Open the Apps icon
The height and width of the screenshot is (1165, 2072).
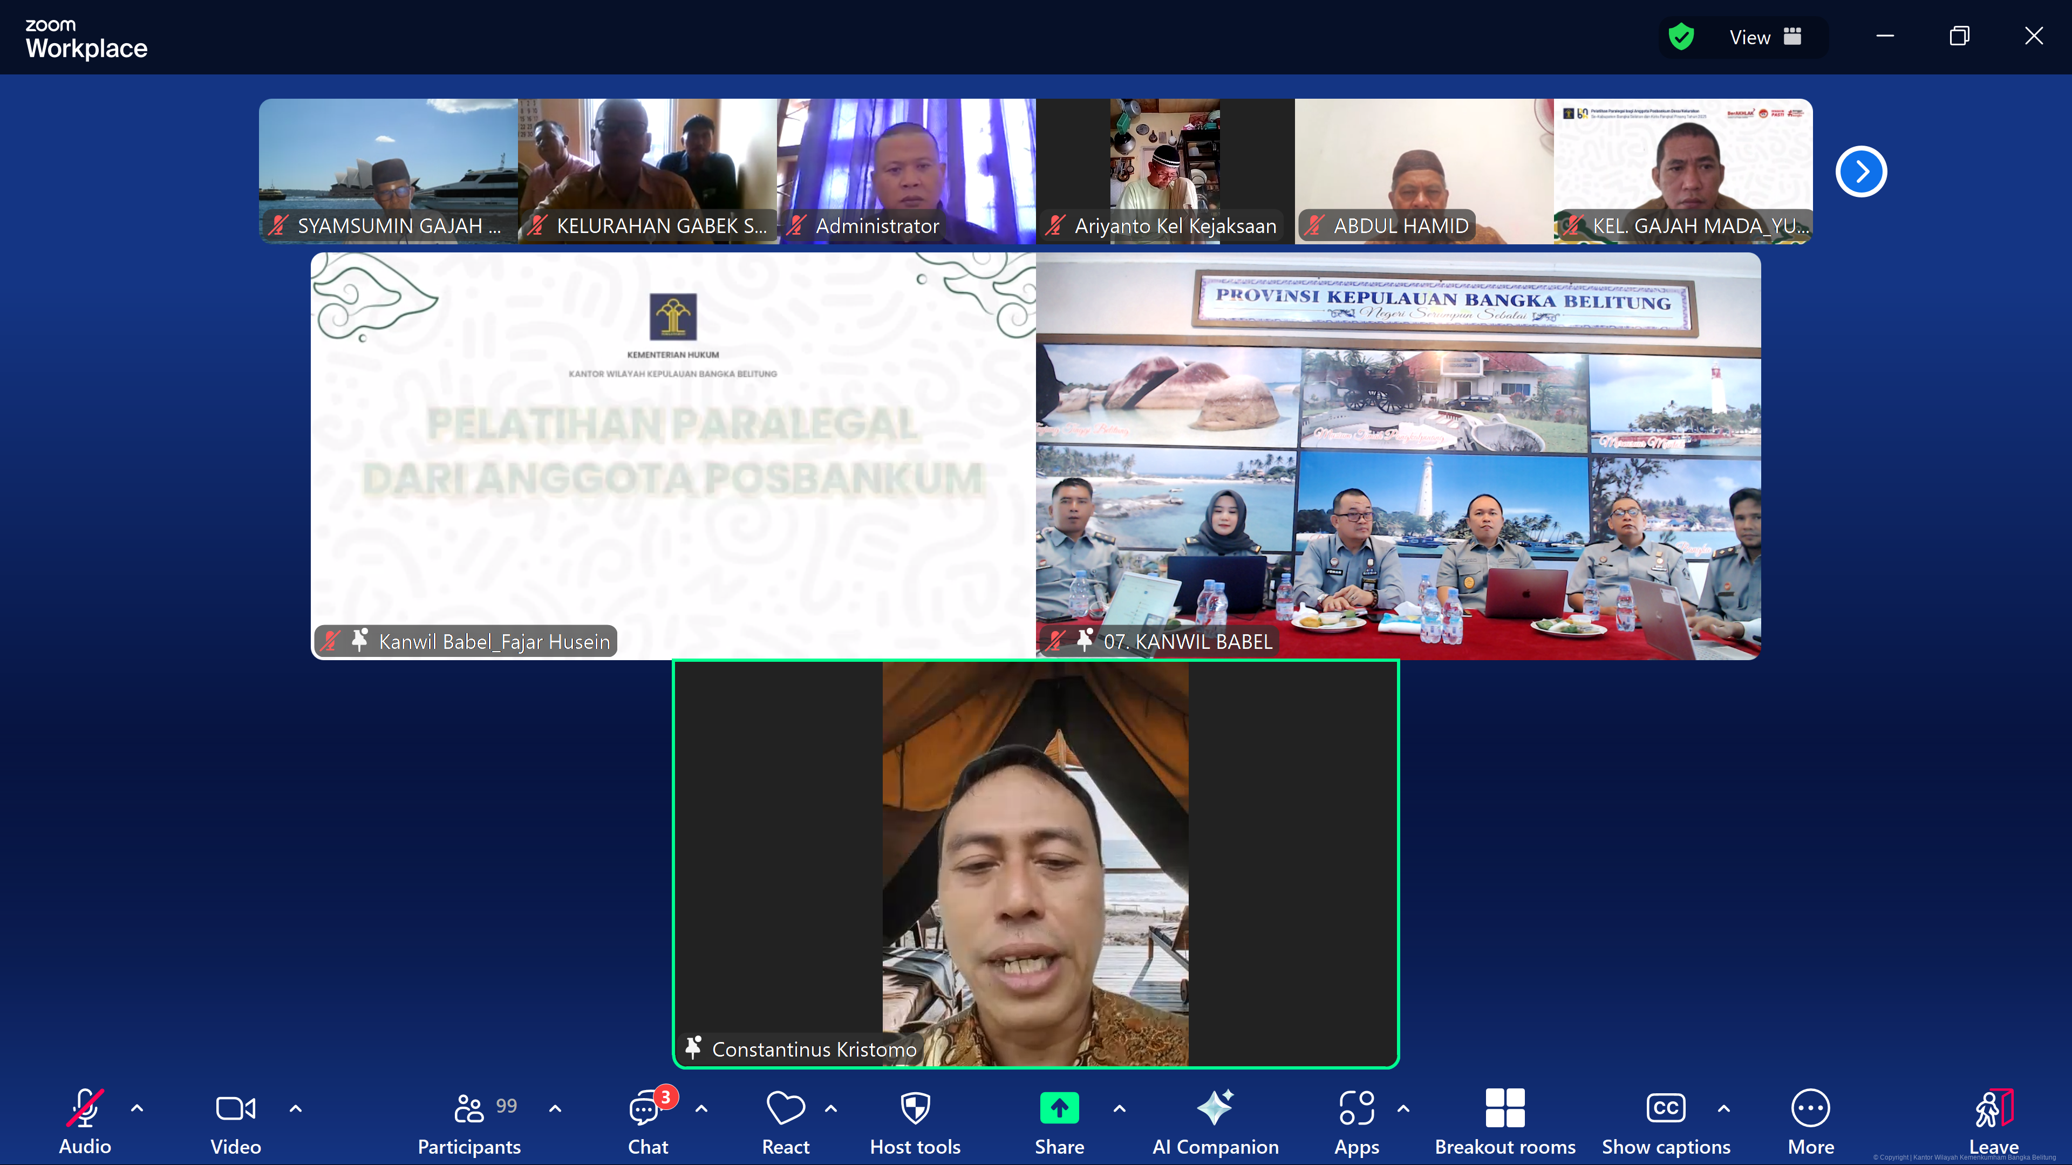[1356, 1109]
